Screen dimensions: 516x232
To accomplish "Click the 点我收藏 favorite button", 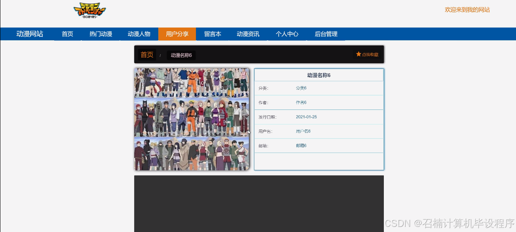I will click(x=367, y=55).
